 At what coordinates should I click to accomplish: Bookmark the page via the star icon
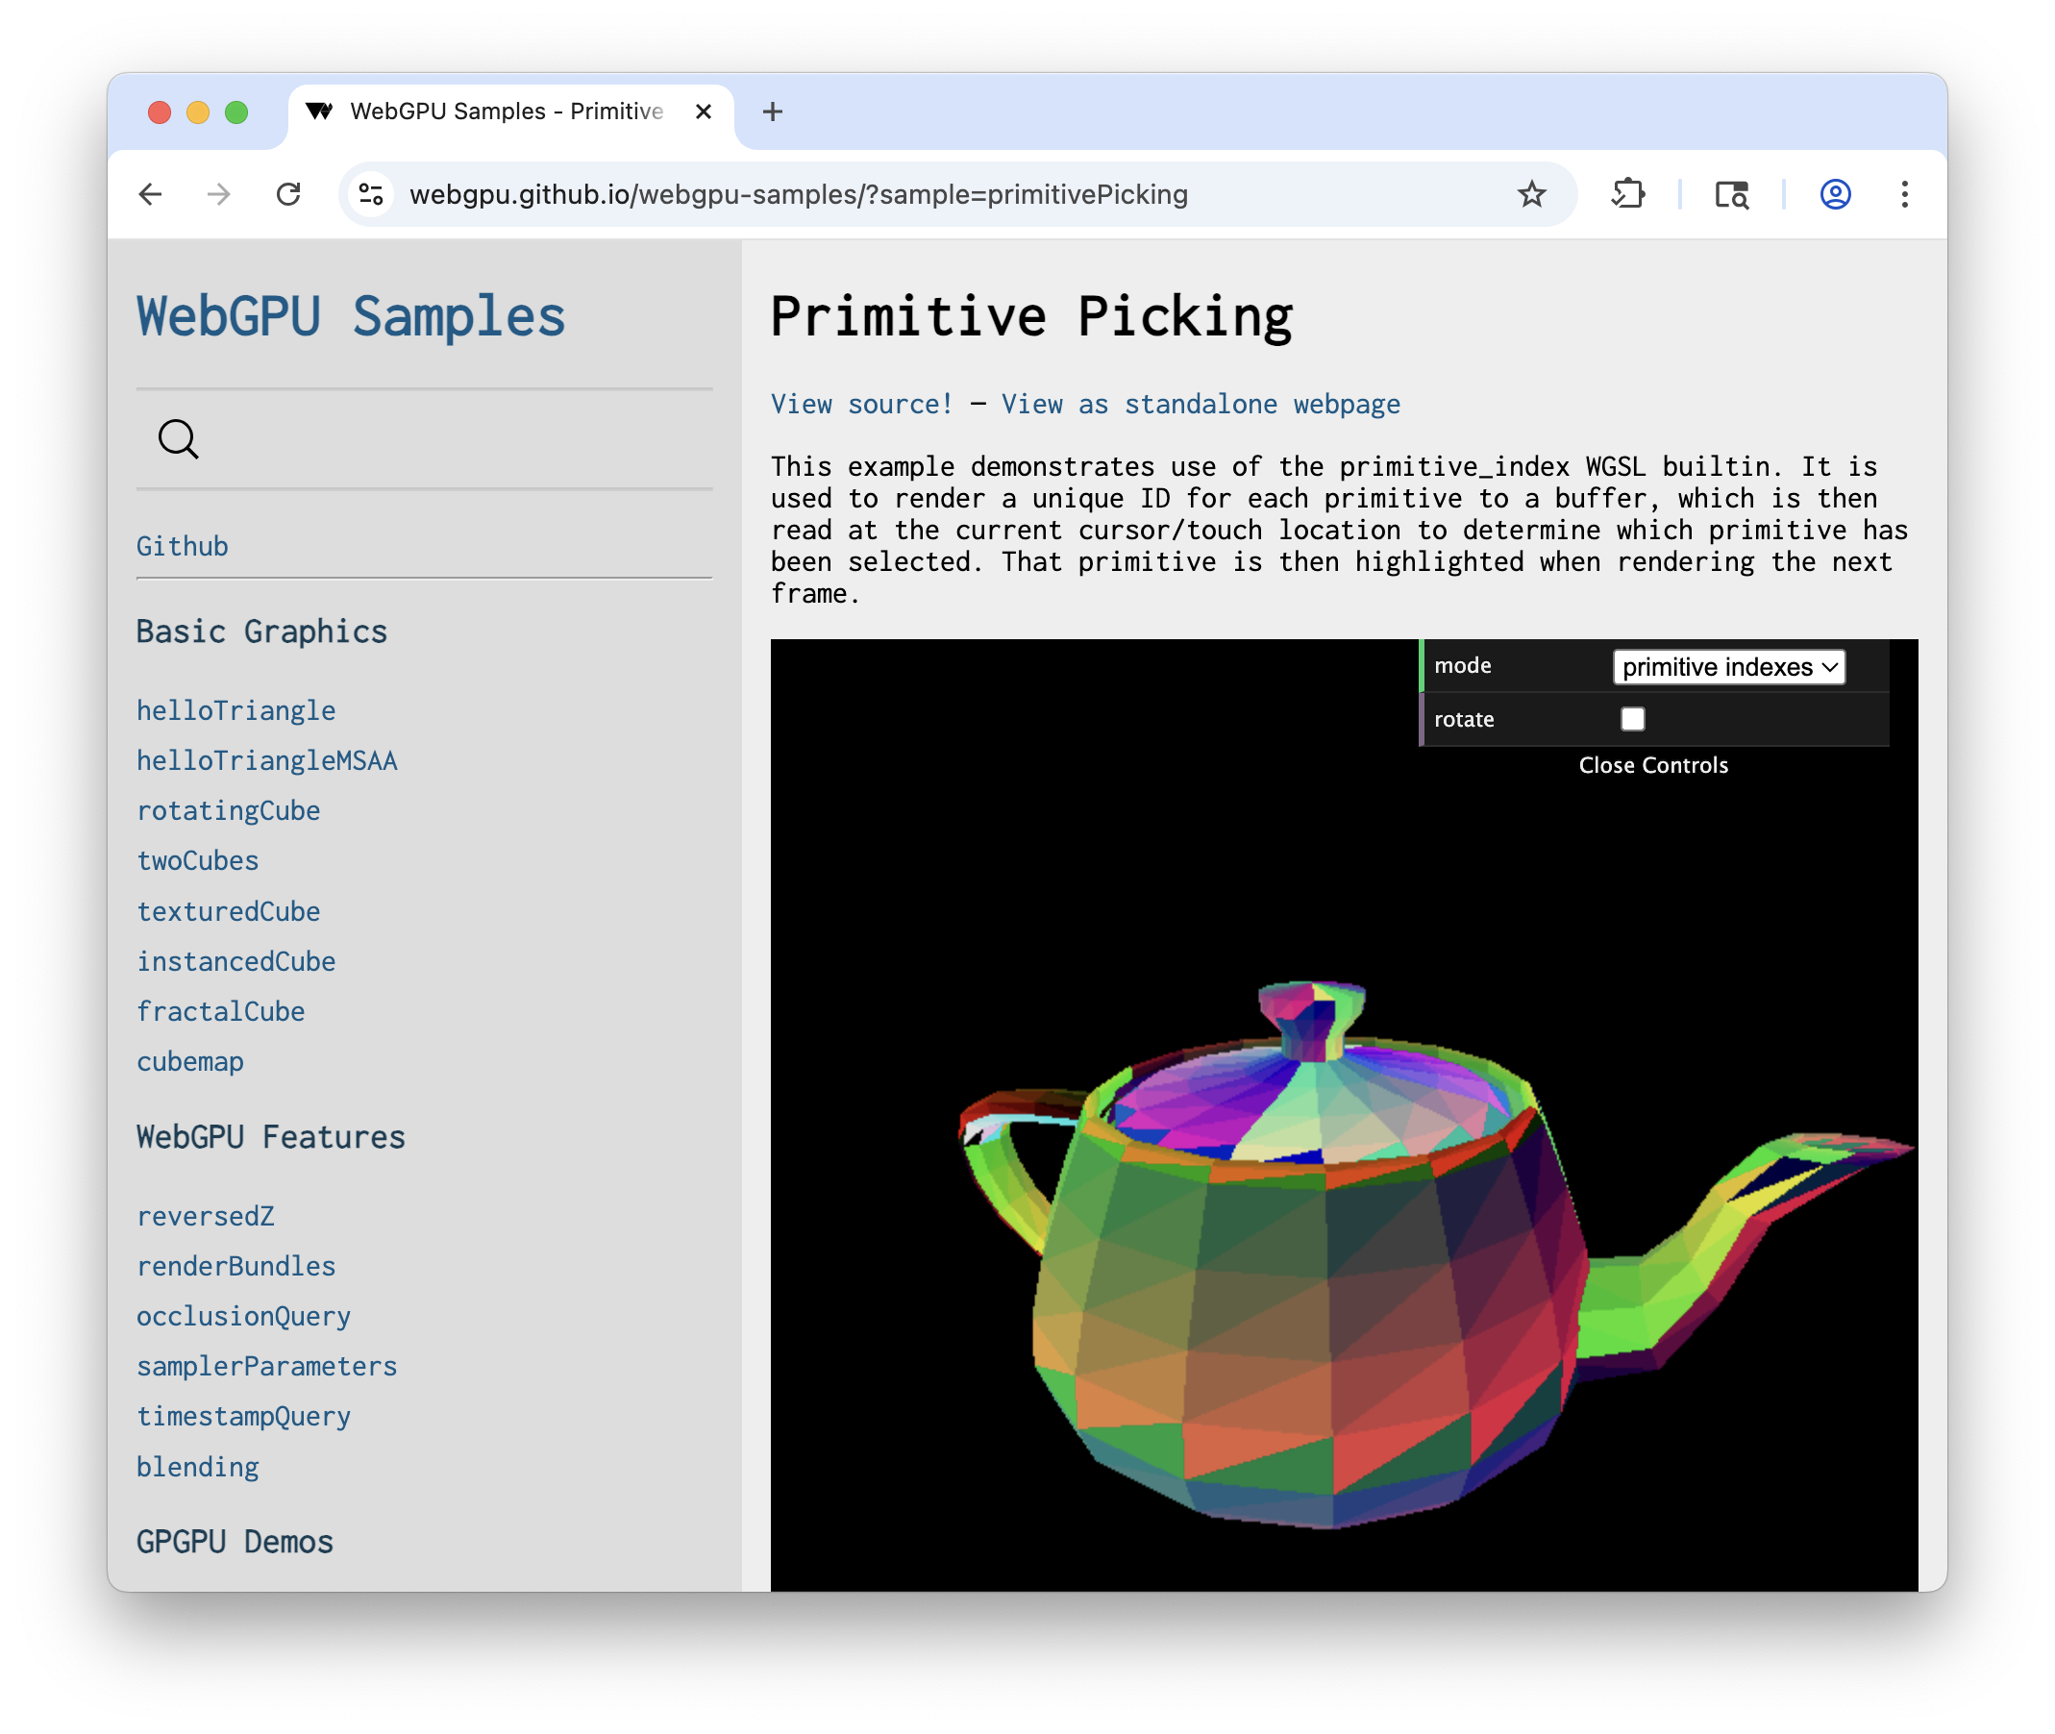click(x=1531, y=193)
